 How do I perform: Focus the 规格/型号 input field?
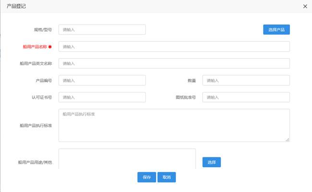(102, 30)
